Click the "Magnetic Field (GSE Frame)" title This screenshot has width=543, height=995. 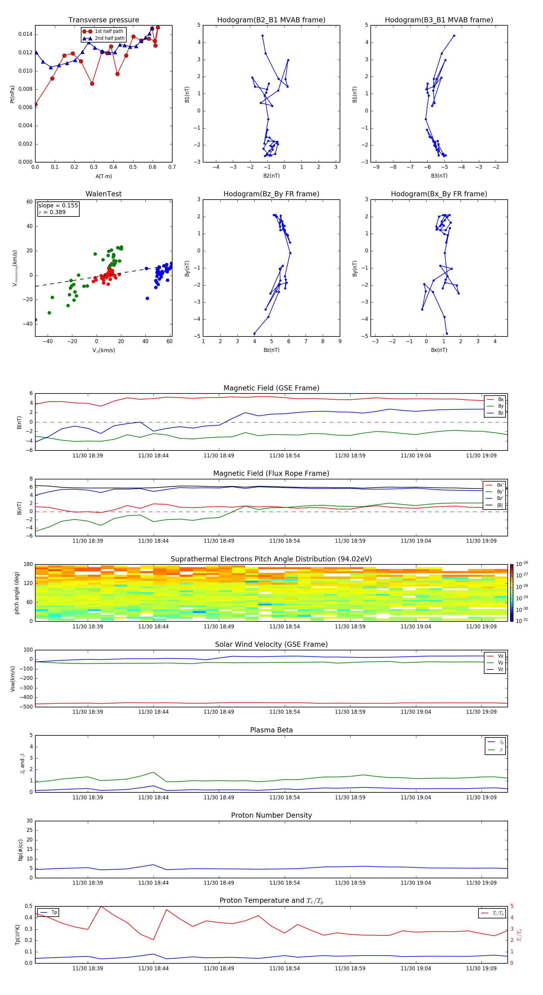pyautogui.click(x=271, y=388)
